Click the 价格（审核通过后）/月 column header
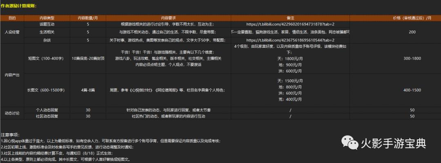 [x=412, y=18]
